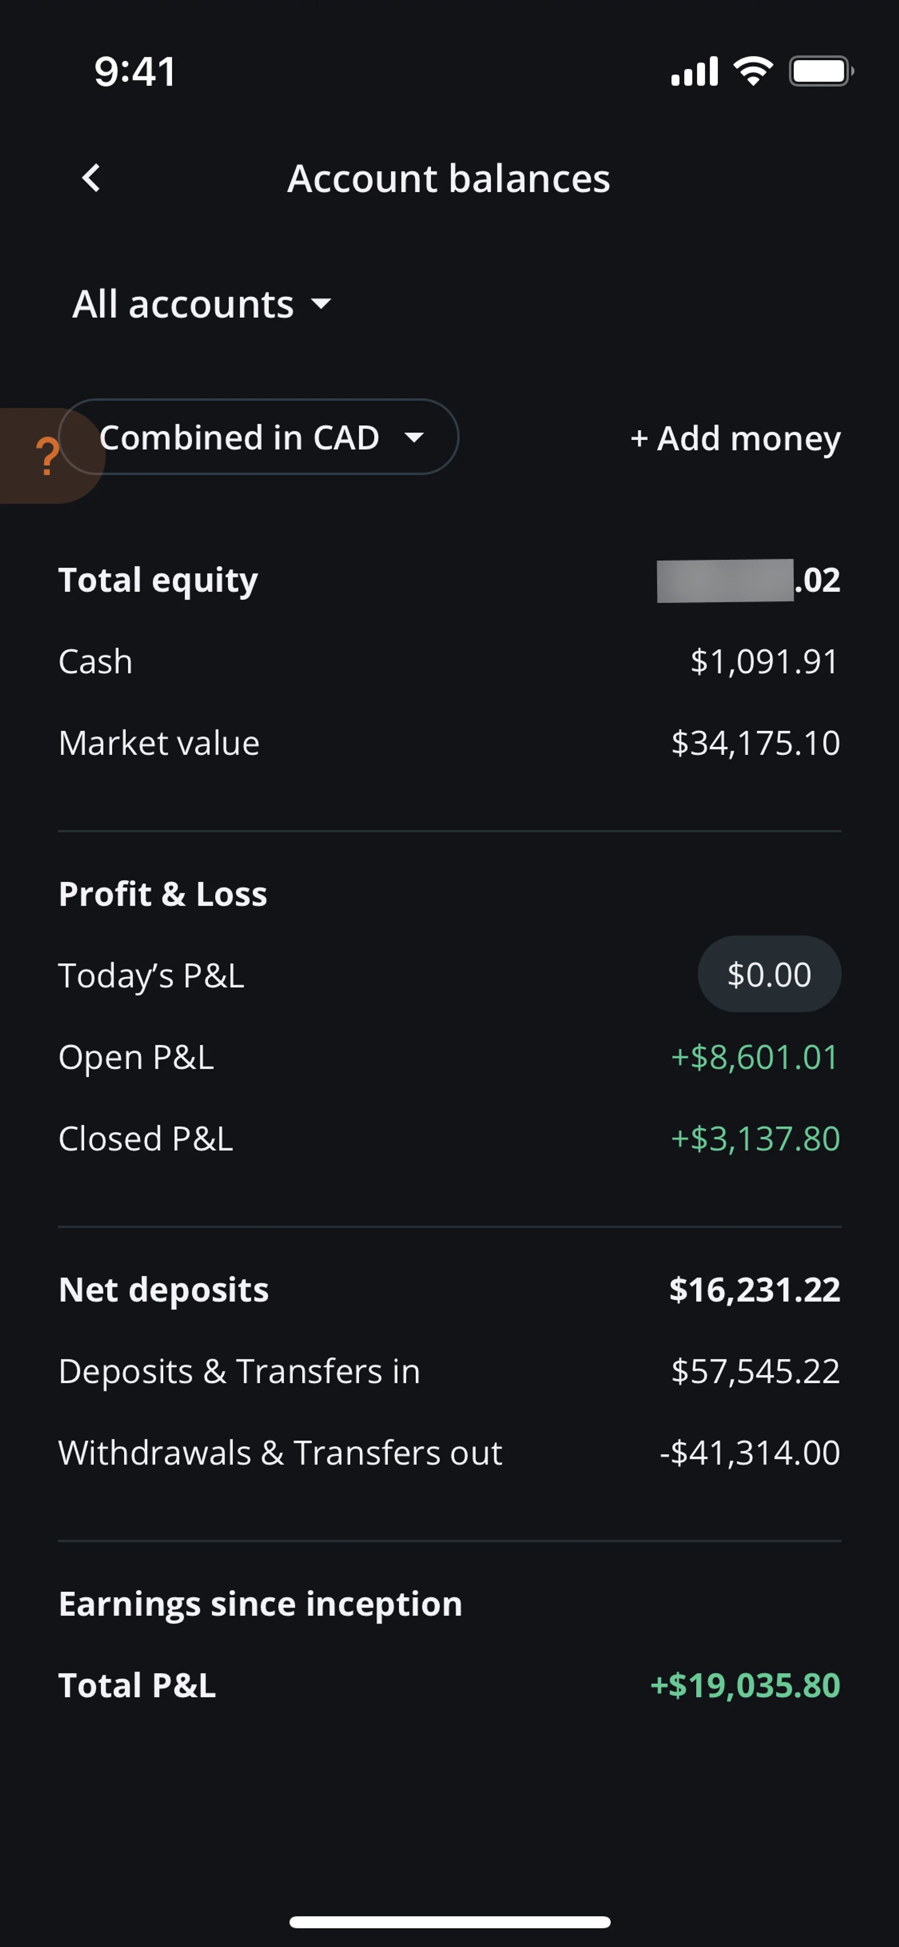Tap the Deposits & Transfers in row

coord(449,1371)
